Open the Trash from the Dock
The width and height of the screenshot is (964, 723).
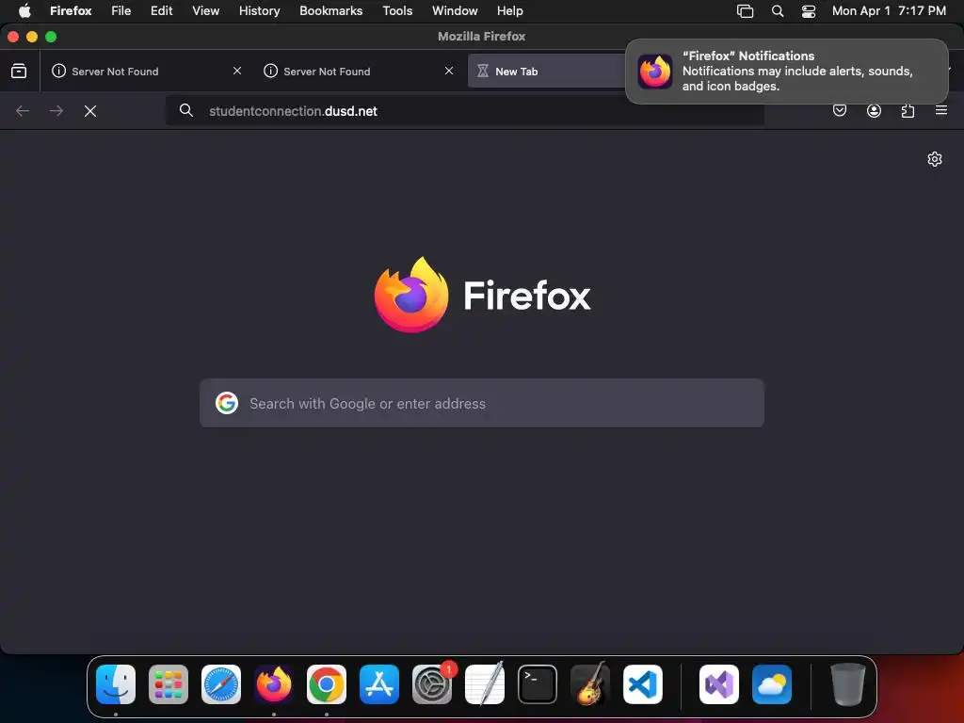click(x=848, y=684)
